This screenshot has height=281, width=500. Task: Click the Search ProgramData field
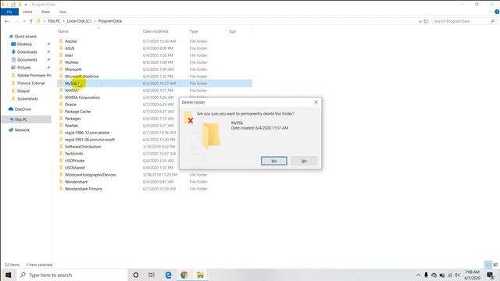click(x=460, y=21)
